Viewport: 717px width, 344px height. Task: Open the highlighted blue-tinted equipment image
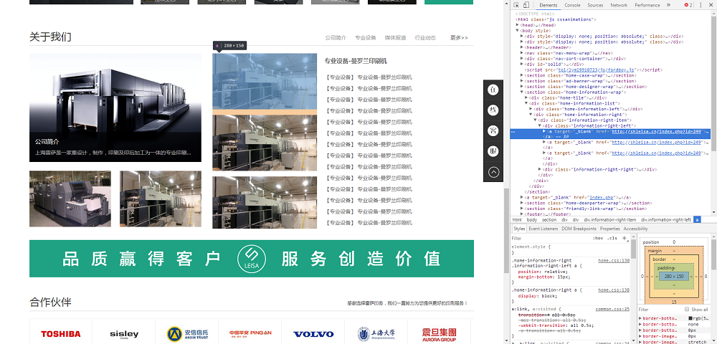[x=265, y=81]
